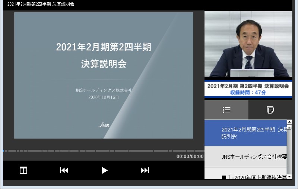Click the presenter video thumbnail
Screen dimensions: 298x189
(248, 44)
